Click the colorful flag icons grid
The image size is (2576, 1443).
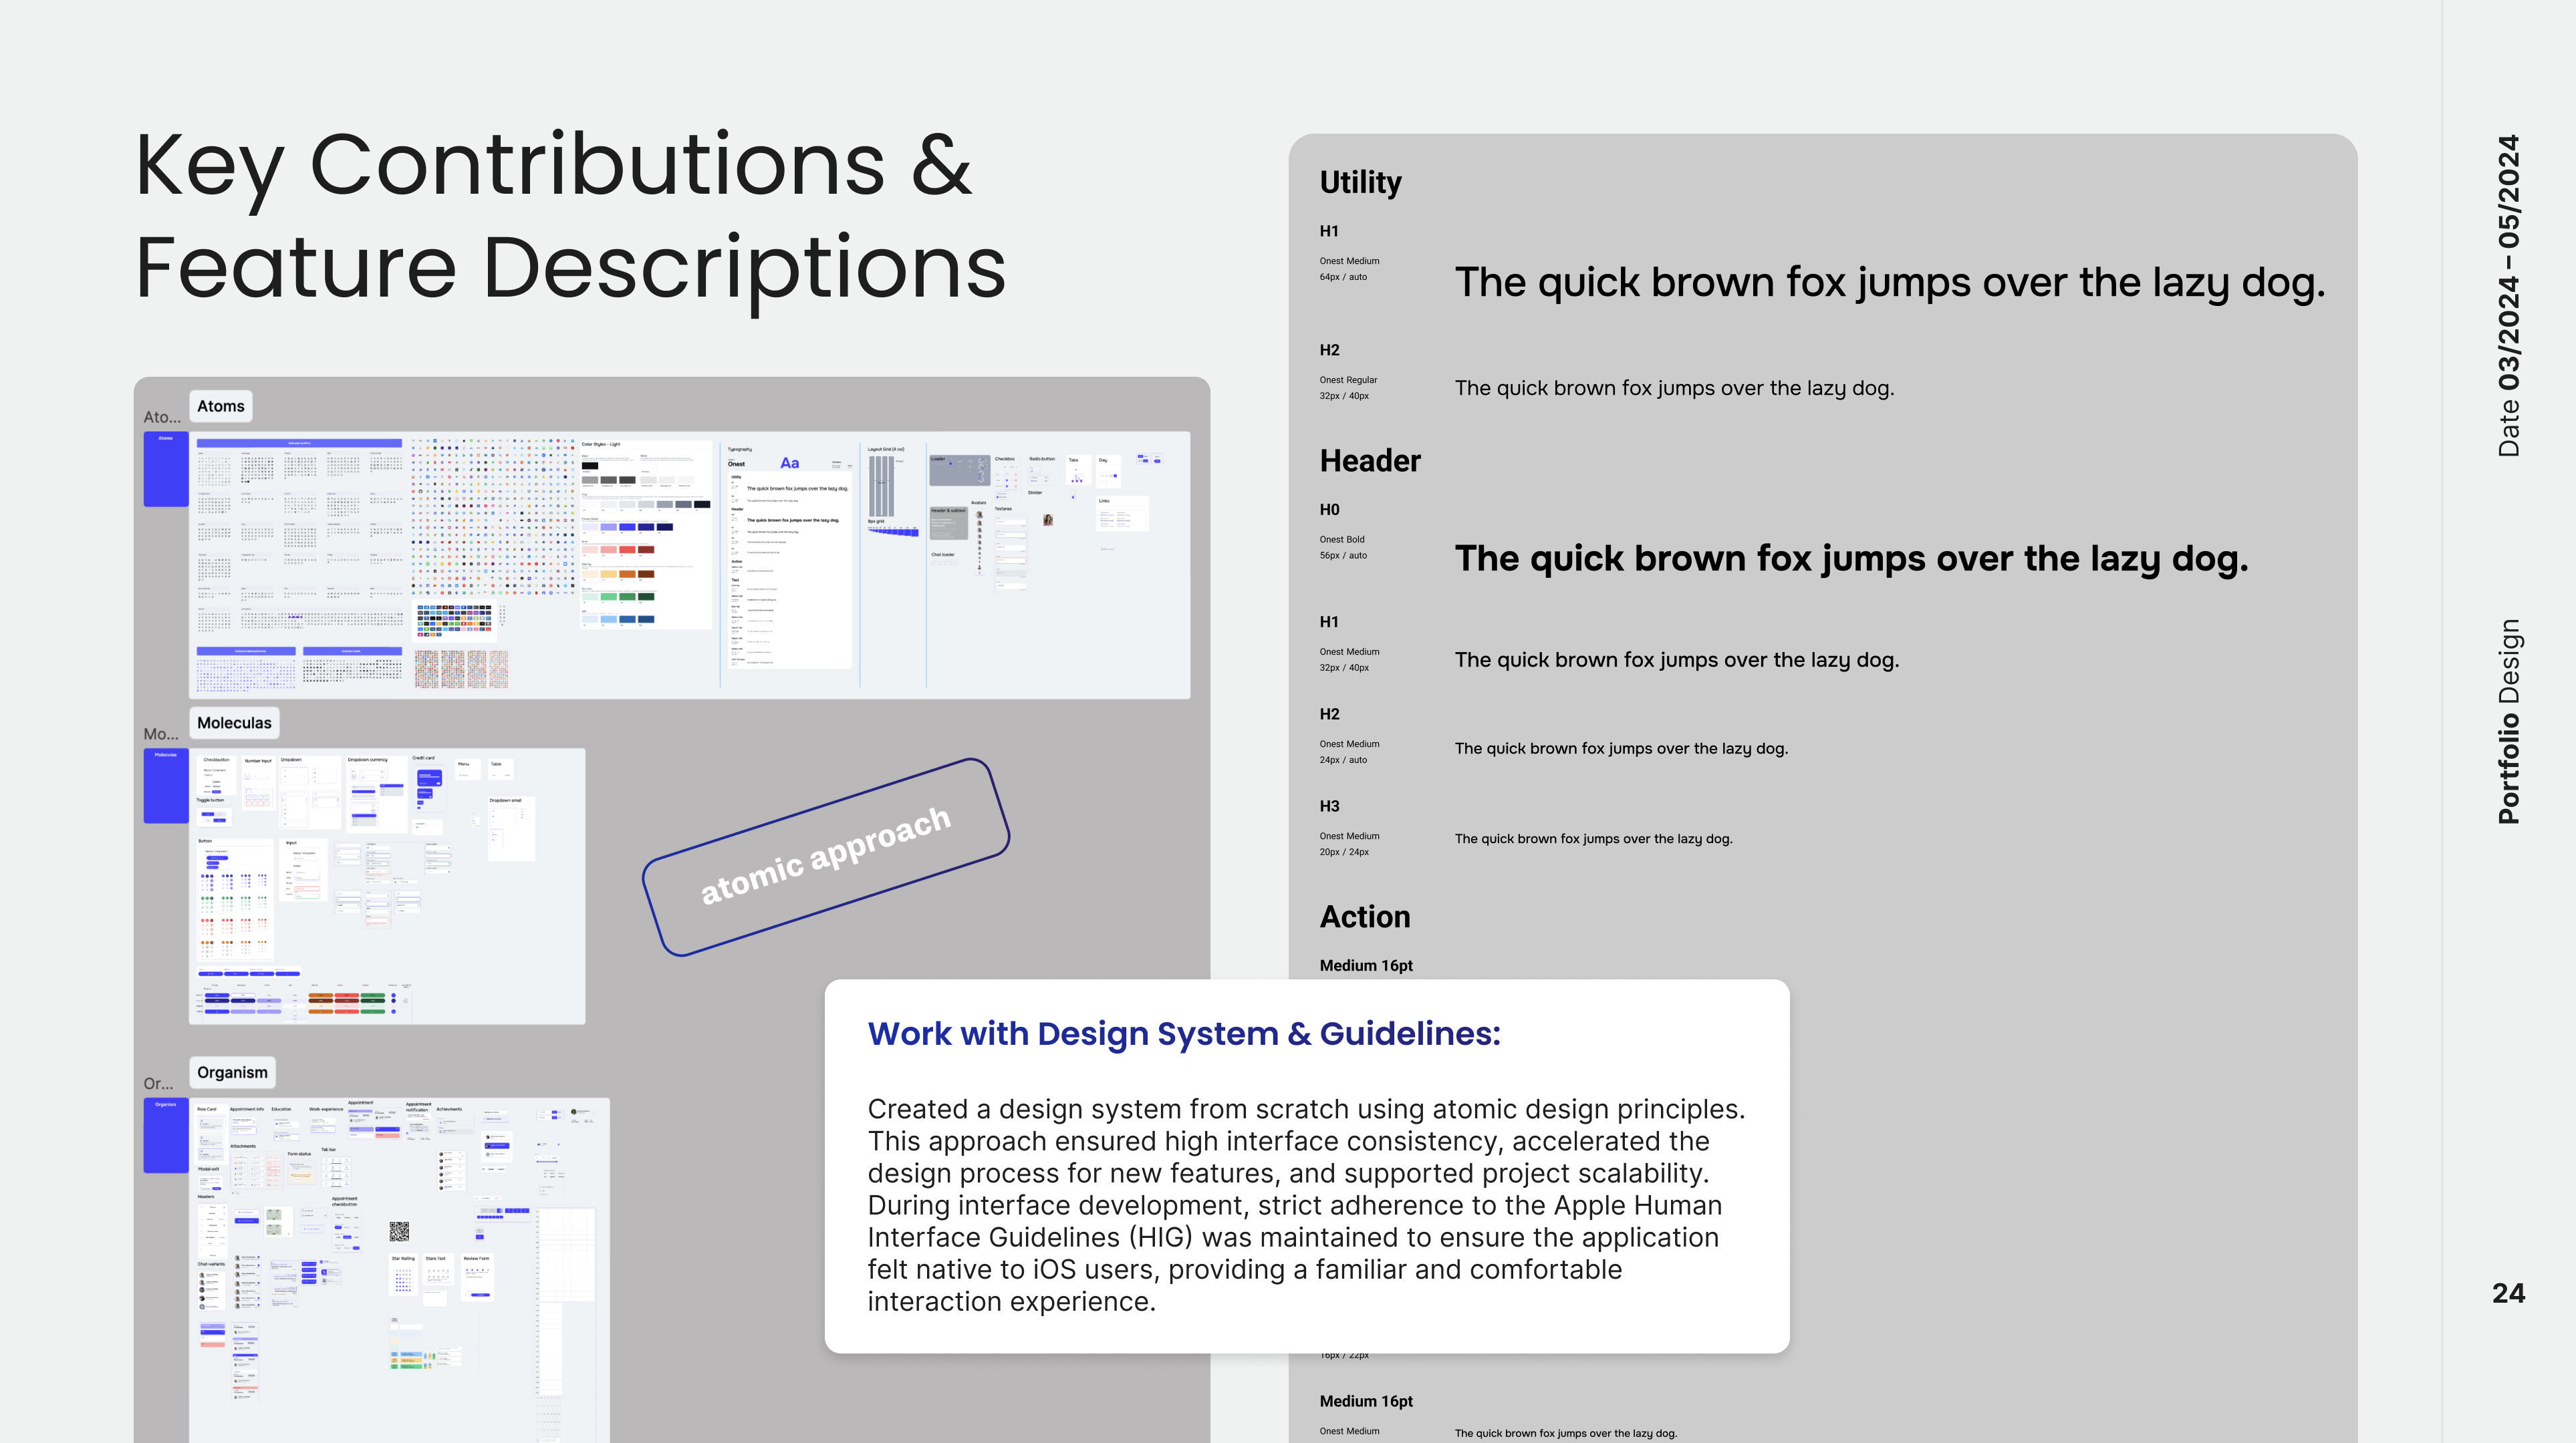461,669
